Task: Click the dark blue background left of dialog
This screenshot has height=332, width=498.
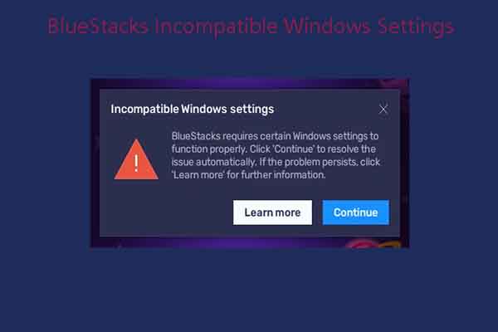Action: pyautogui.click(x=46, y=166)
